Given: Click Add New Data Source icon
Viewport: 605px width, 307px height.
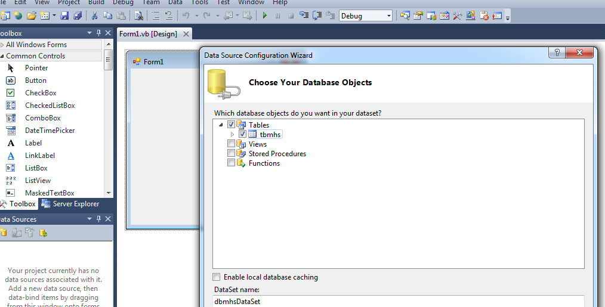Looking at the screenshot, I should tap(3, 232).
